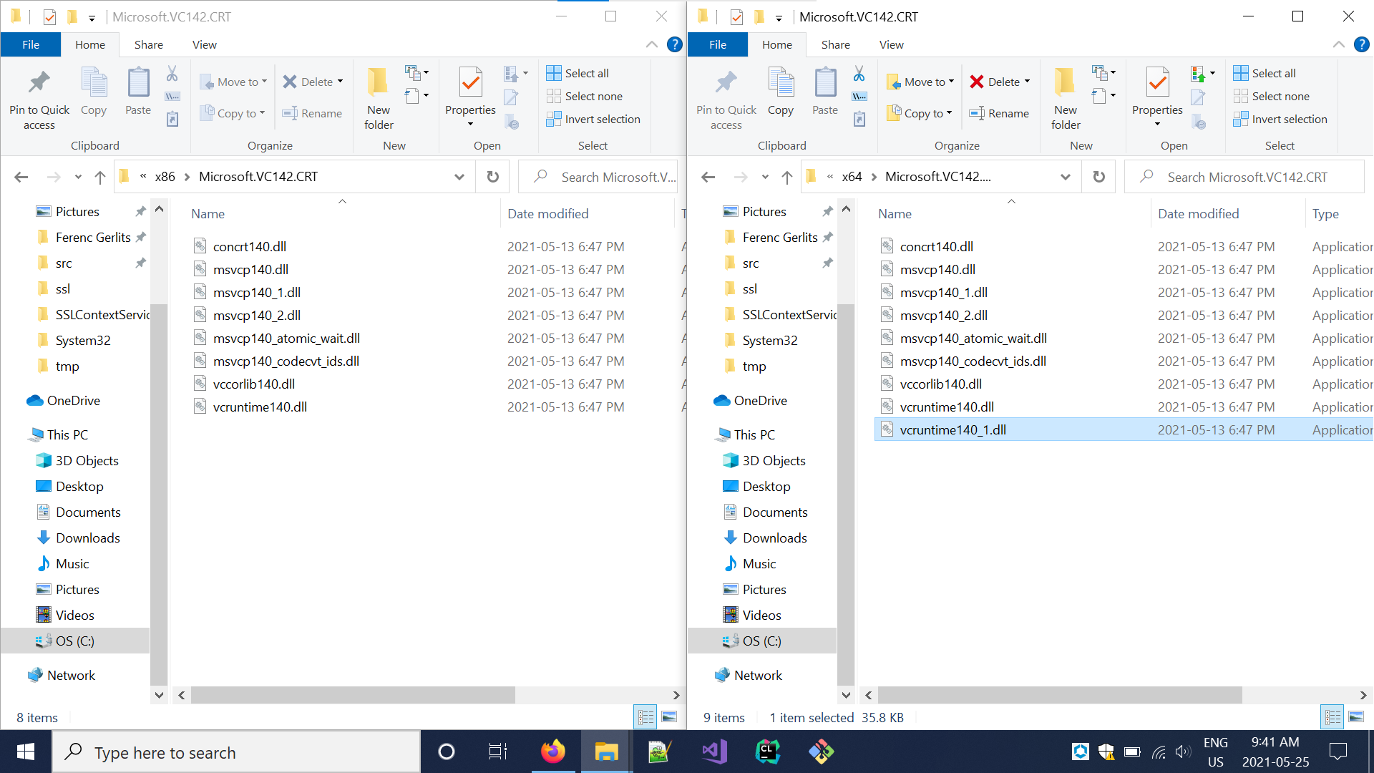Image resolution: width=1374 pixels, height=773 pixels.
Task: Open the Share tab in left window
Action: point(148,44)
